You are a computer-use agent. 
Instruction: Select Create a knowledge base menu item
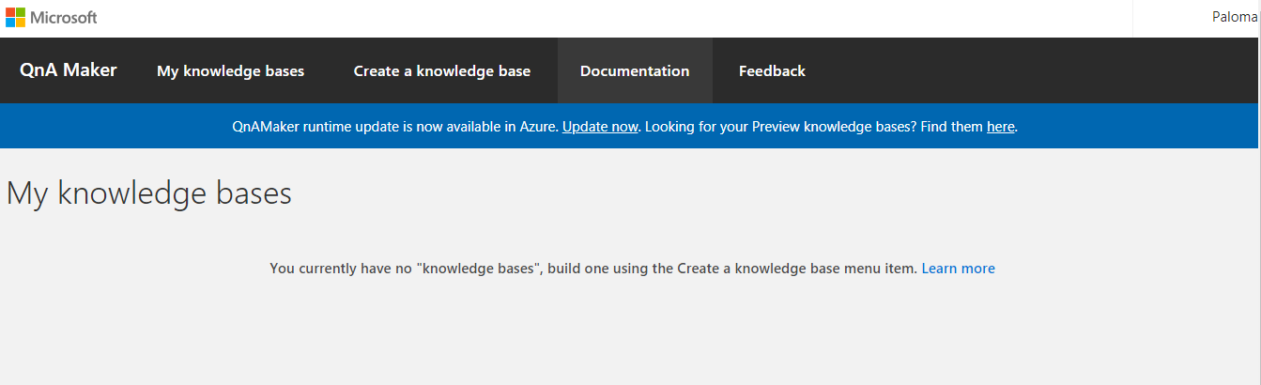pos(441,71)
